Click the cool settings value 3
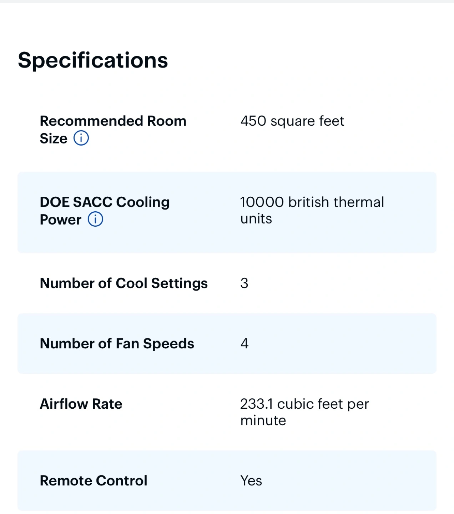 [x=244, y=283]
